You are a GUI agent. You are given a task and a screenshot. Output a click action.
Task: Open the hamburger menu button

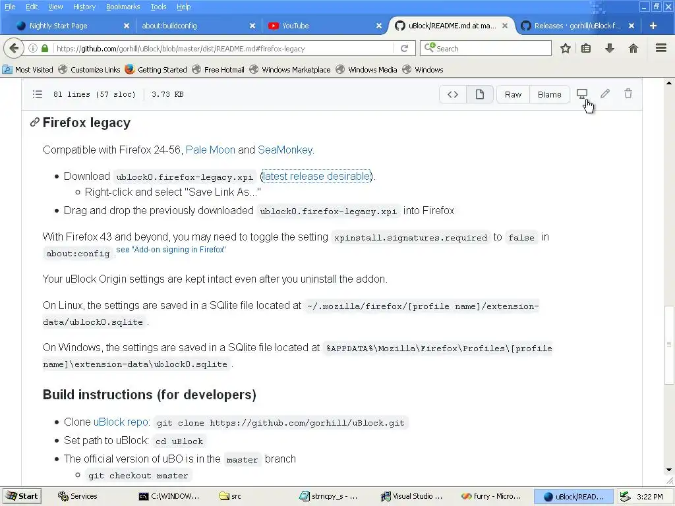661,48
